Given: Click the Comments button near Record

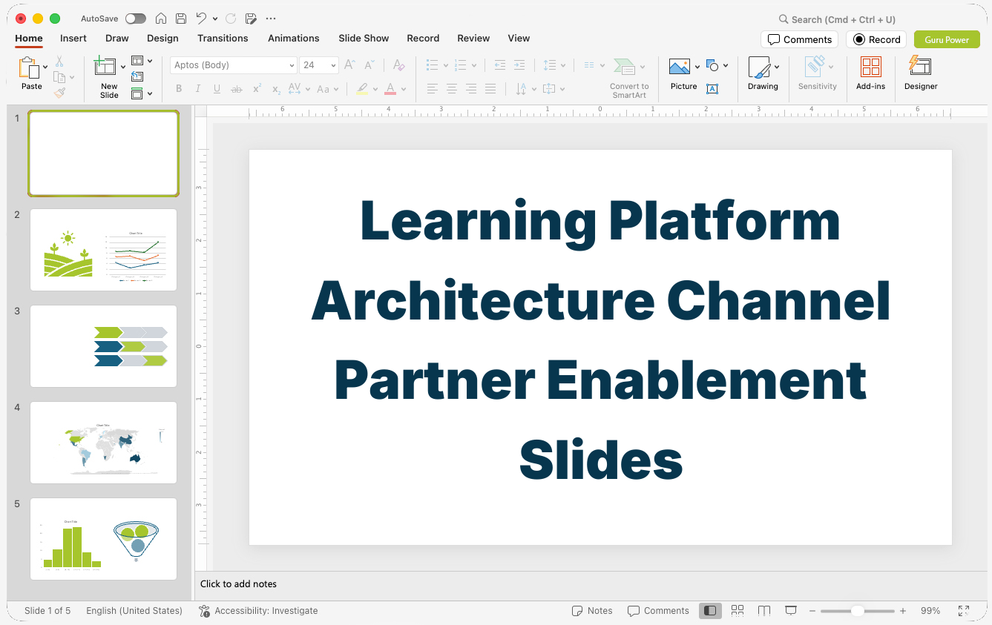Looking at the screenshot, I should (x=799, y=39).
